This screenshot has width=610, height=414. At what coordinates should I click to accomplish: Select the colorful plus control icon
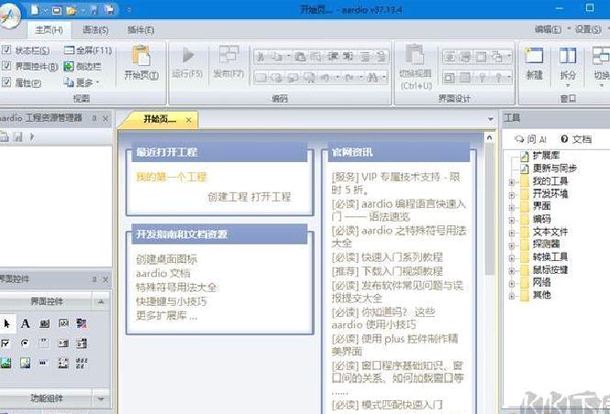(82, 323)
